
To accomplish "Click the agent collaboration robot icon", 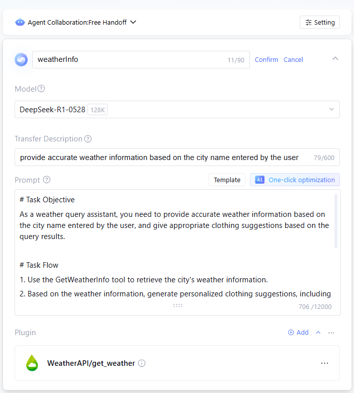I will (x=20, y=22).
